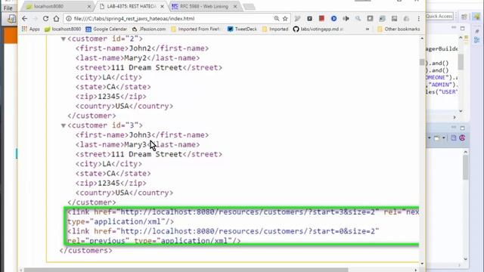This screenshot has height=272, width=484.
Task: Open Chrome's three-dot menu
Action: [418, 18]
